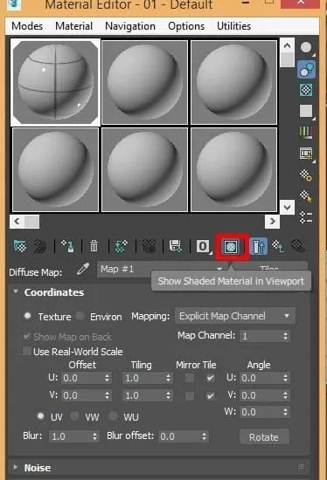Select the top-middle material sample slot
Screen dimensions: 327x480
[x=144, y=82]
